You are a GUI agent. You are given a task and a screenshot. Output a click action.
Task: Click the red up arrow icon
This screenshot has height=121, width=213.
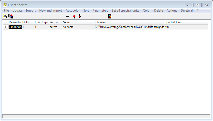point(74,16)
